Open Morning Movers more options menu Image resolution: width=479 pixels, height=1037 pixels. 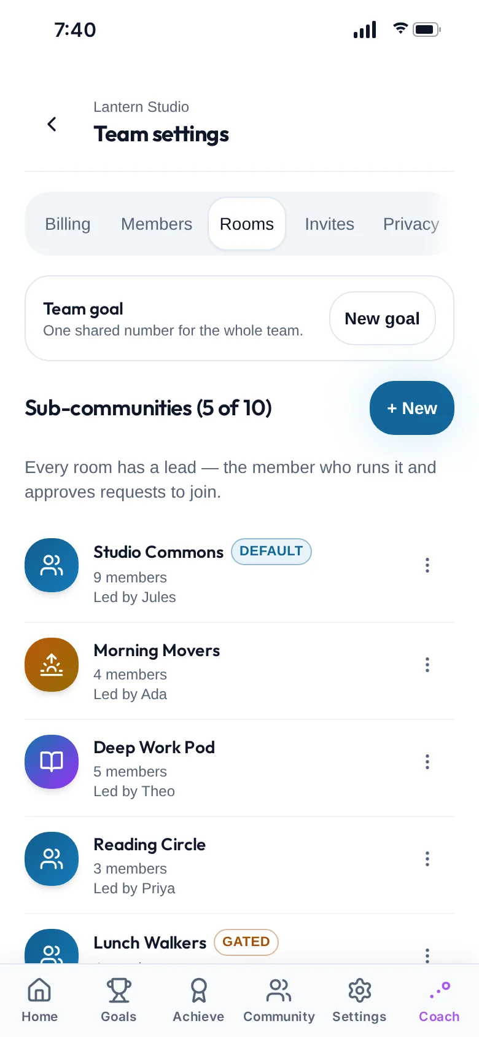(427, 665)
